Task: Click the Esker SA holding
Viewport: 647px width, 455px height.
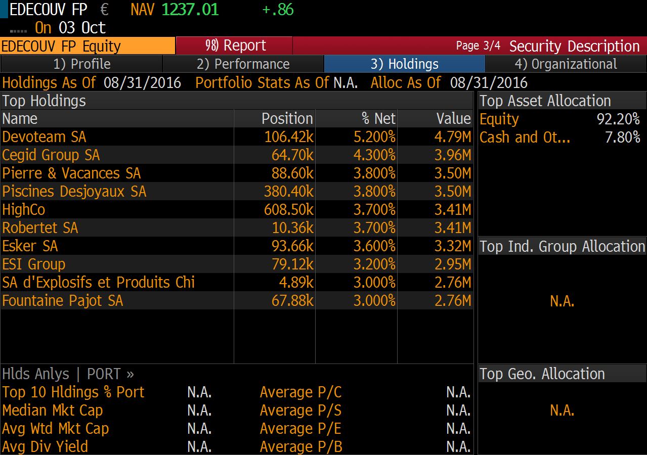Action: pyautogui.click(x=30, y=246)
